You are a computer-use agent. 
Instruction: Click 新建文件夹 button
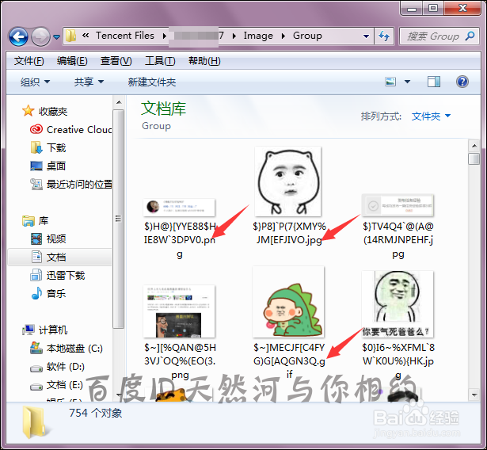(152, 82)
